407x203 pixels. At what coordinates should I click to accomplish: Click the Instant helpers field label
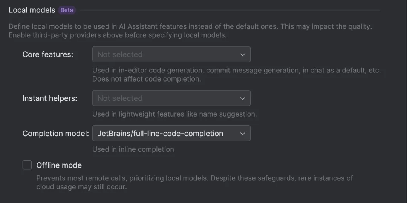[50, 98]
